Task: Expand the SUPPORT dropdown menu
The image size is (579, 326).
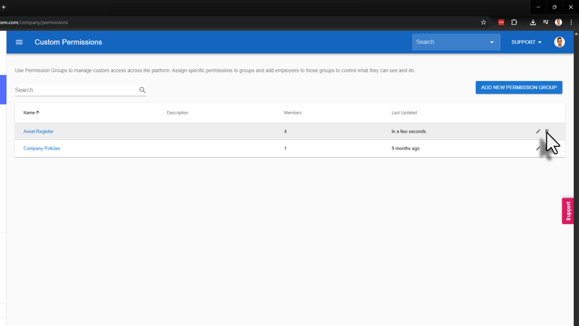Action: [526, 42]
